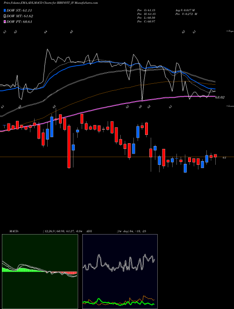
Task: Click the 'Pre O: 61.15' value
Action: pos(146,10)
